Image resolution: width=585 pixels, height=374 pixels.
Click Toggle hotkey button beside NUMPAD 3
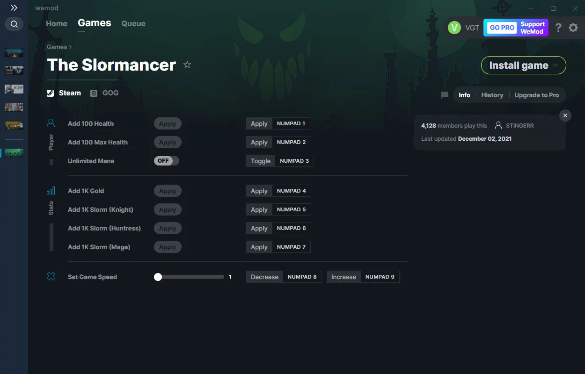pyautogui.click(x=261, y=161)
